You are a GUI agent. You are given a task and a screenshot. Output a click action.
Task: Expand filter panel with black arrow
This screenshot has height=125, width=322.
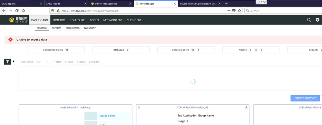point(14,61)
